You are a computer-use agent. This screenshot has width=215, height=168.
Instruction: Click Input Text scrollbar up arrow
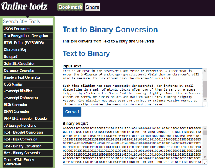(205, 71)
